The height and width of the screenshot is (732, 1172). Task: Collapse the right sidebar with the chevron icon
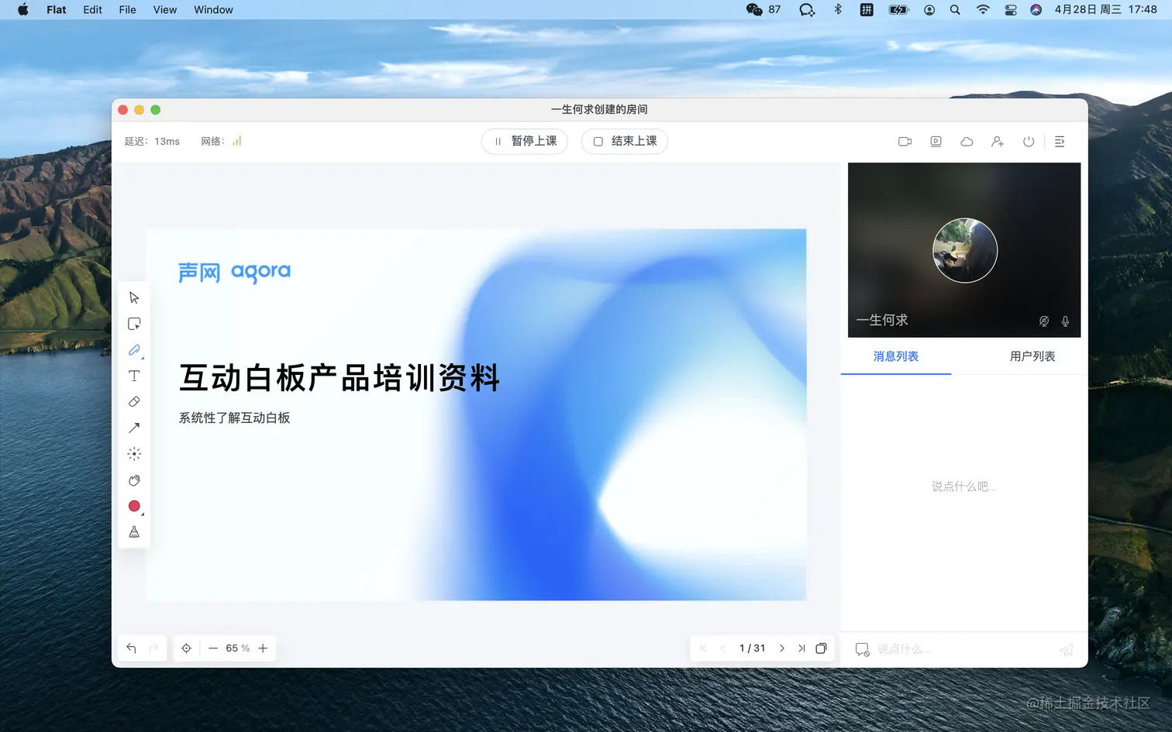(x=1060, y=141)
